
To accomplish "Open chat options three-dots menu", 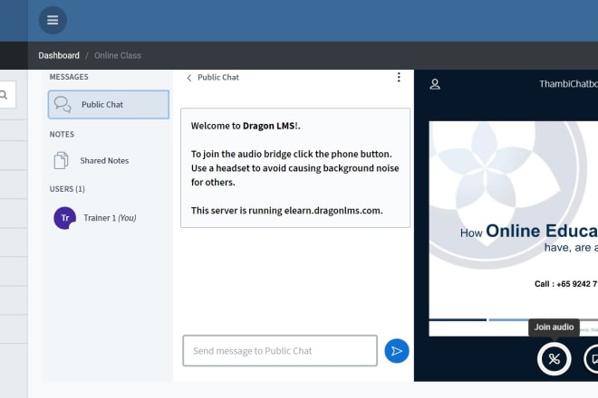I will pyautogui.click(x=399, y=77).
